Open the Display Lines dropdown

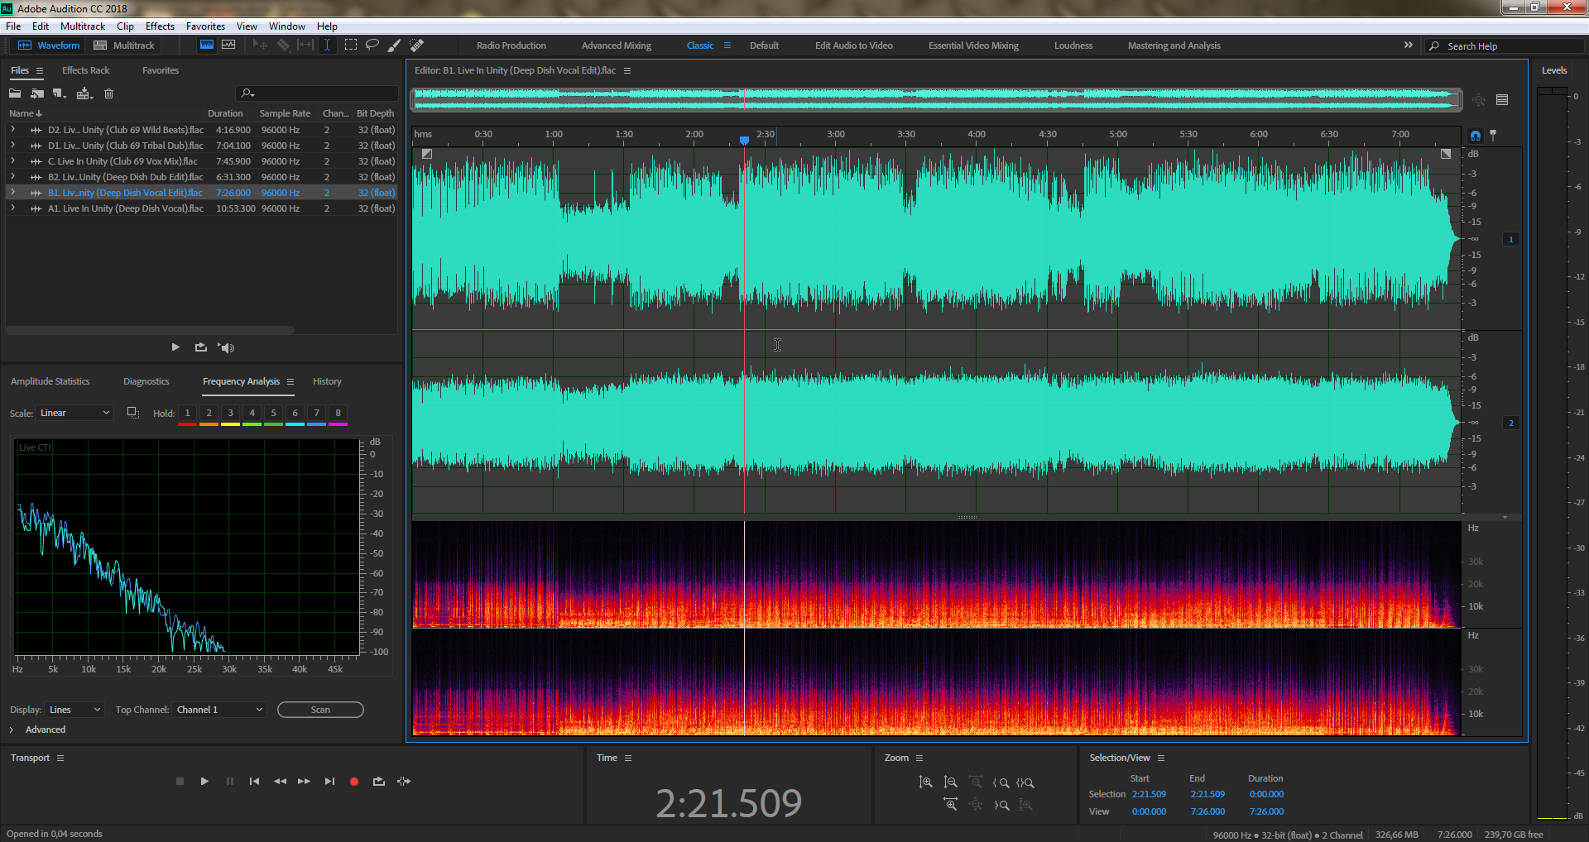click(x=75, y=710)
